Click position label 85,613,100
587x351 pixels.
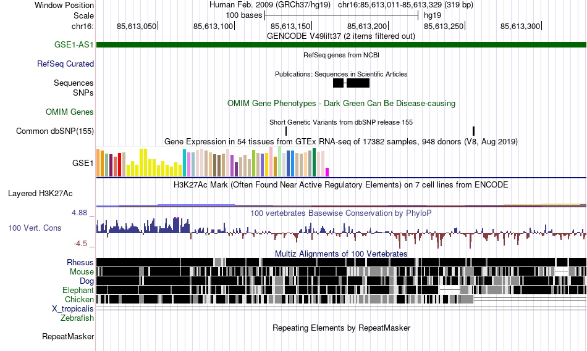click(x=213, y=26)
